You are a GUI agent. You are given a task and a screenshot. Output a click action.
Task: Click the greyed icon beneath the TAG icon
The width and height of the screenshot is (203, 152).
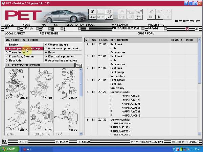click(130, 17)
